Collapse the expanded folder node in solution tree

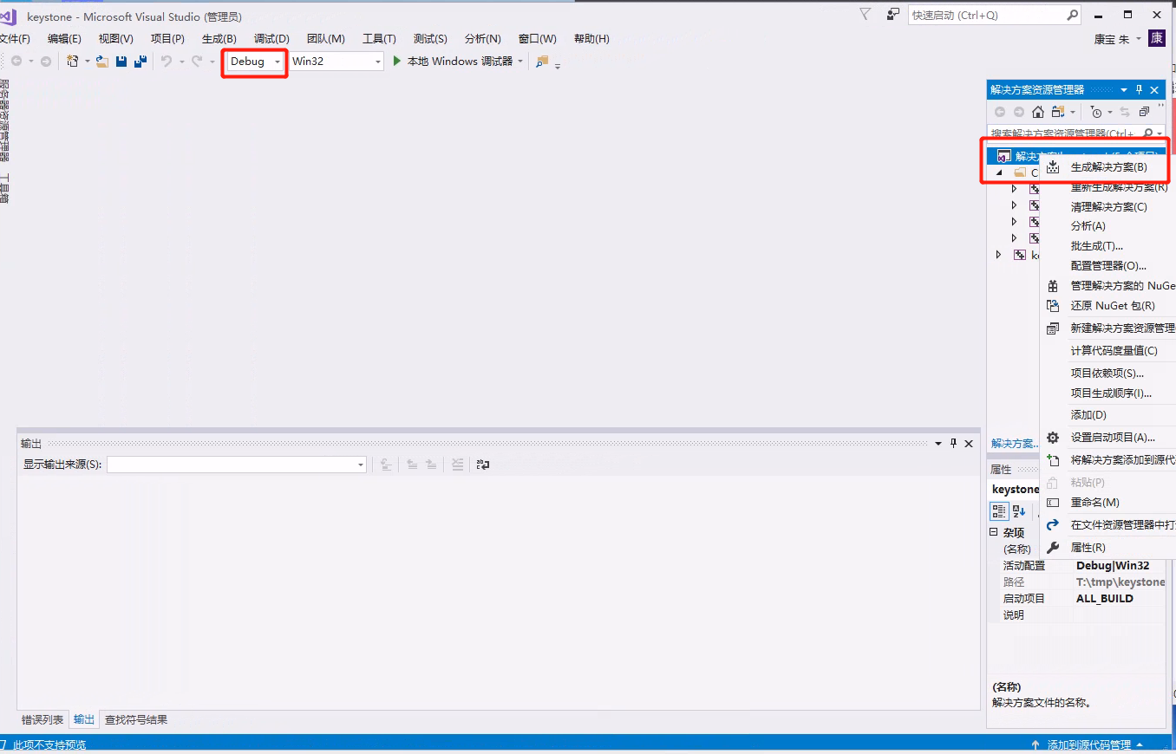(999, 172)
